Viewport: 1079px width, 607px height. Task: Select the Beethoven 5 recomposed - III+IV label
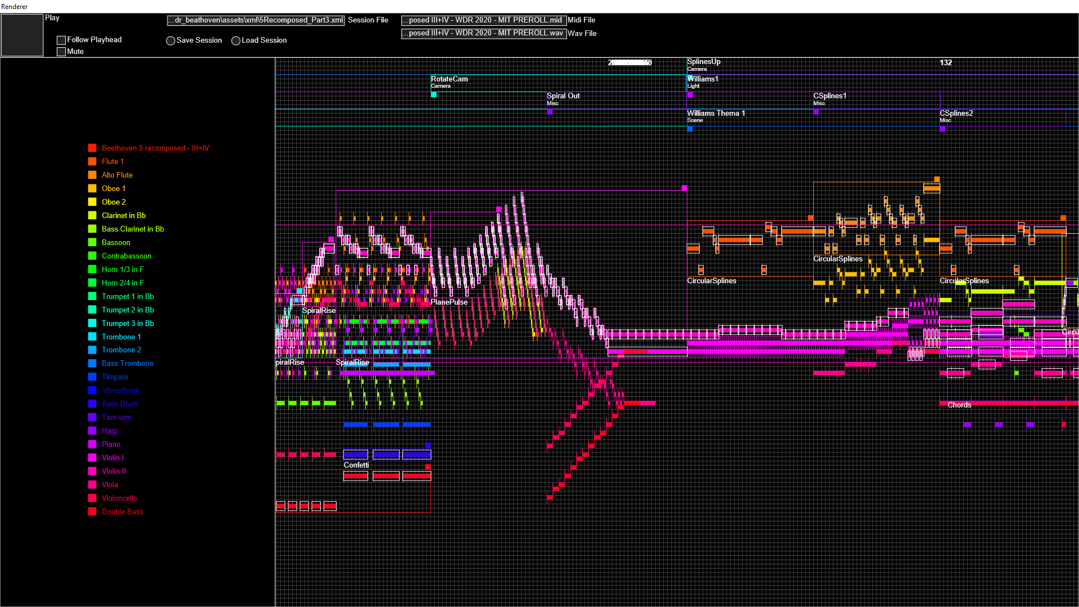point(155,148)
